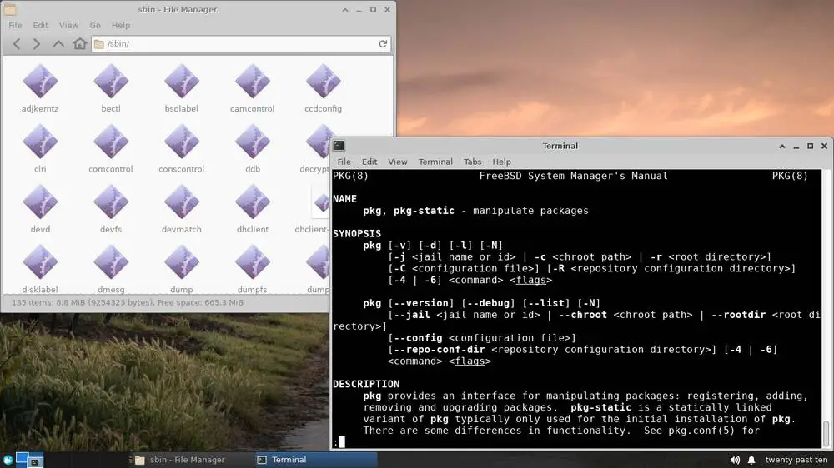
Task: Click the NAME heading in the man page
Action: (x=344, y=199)
